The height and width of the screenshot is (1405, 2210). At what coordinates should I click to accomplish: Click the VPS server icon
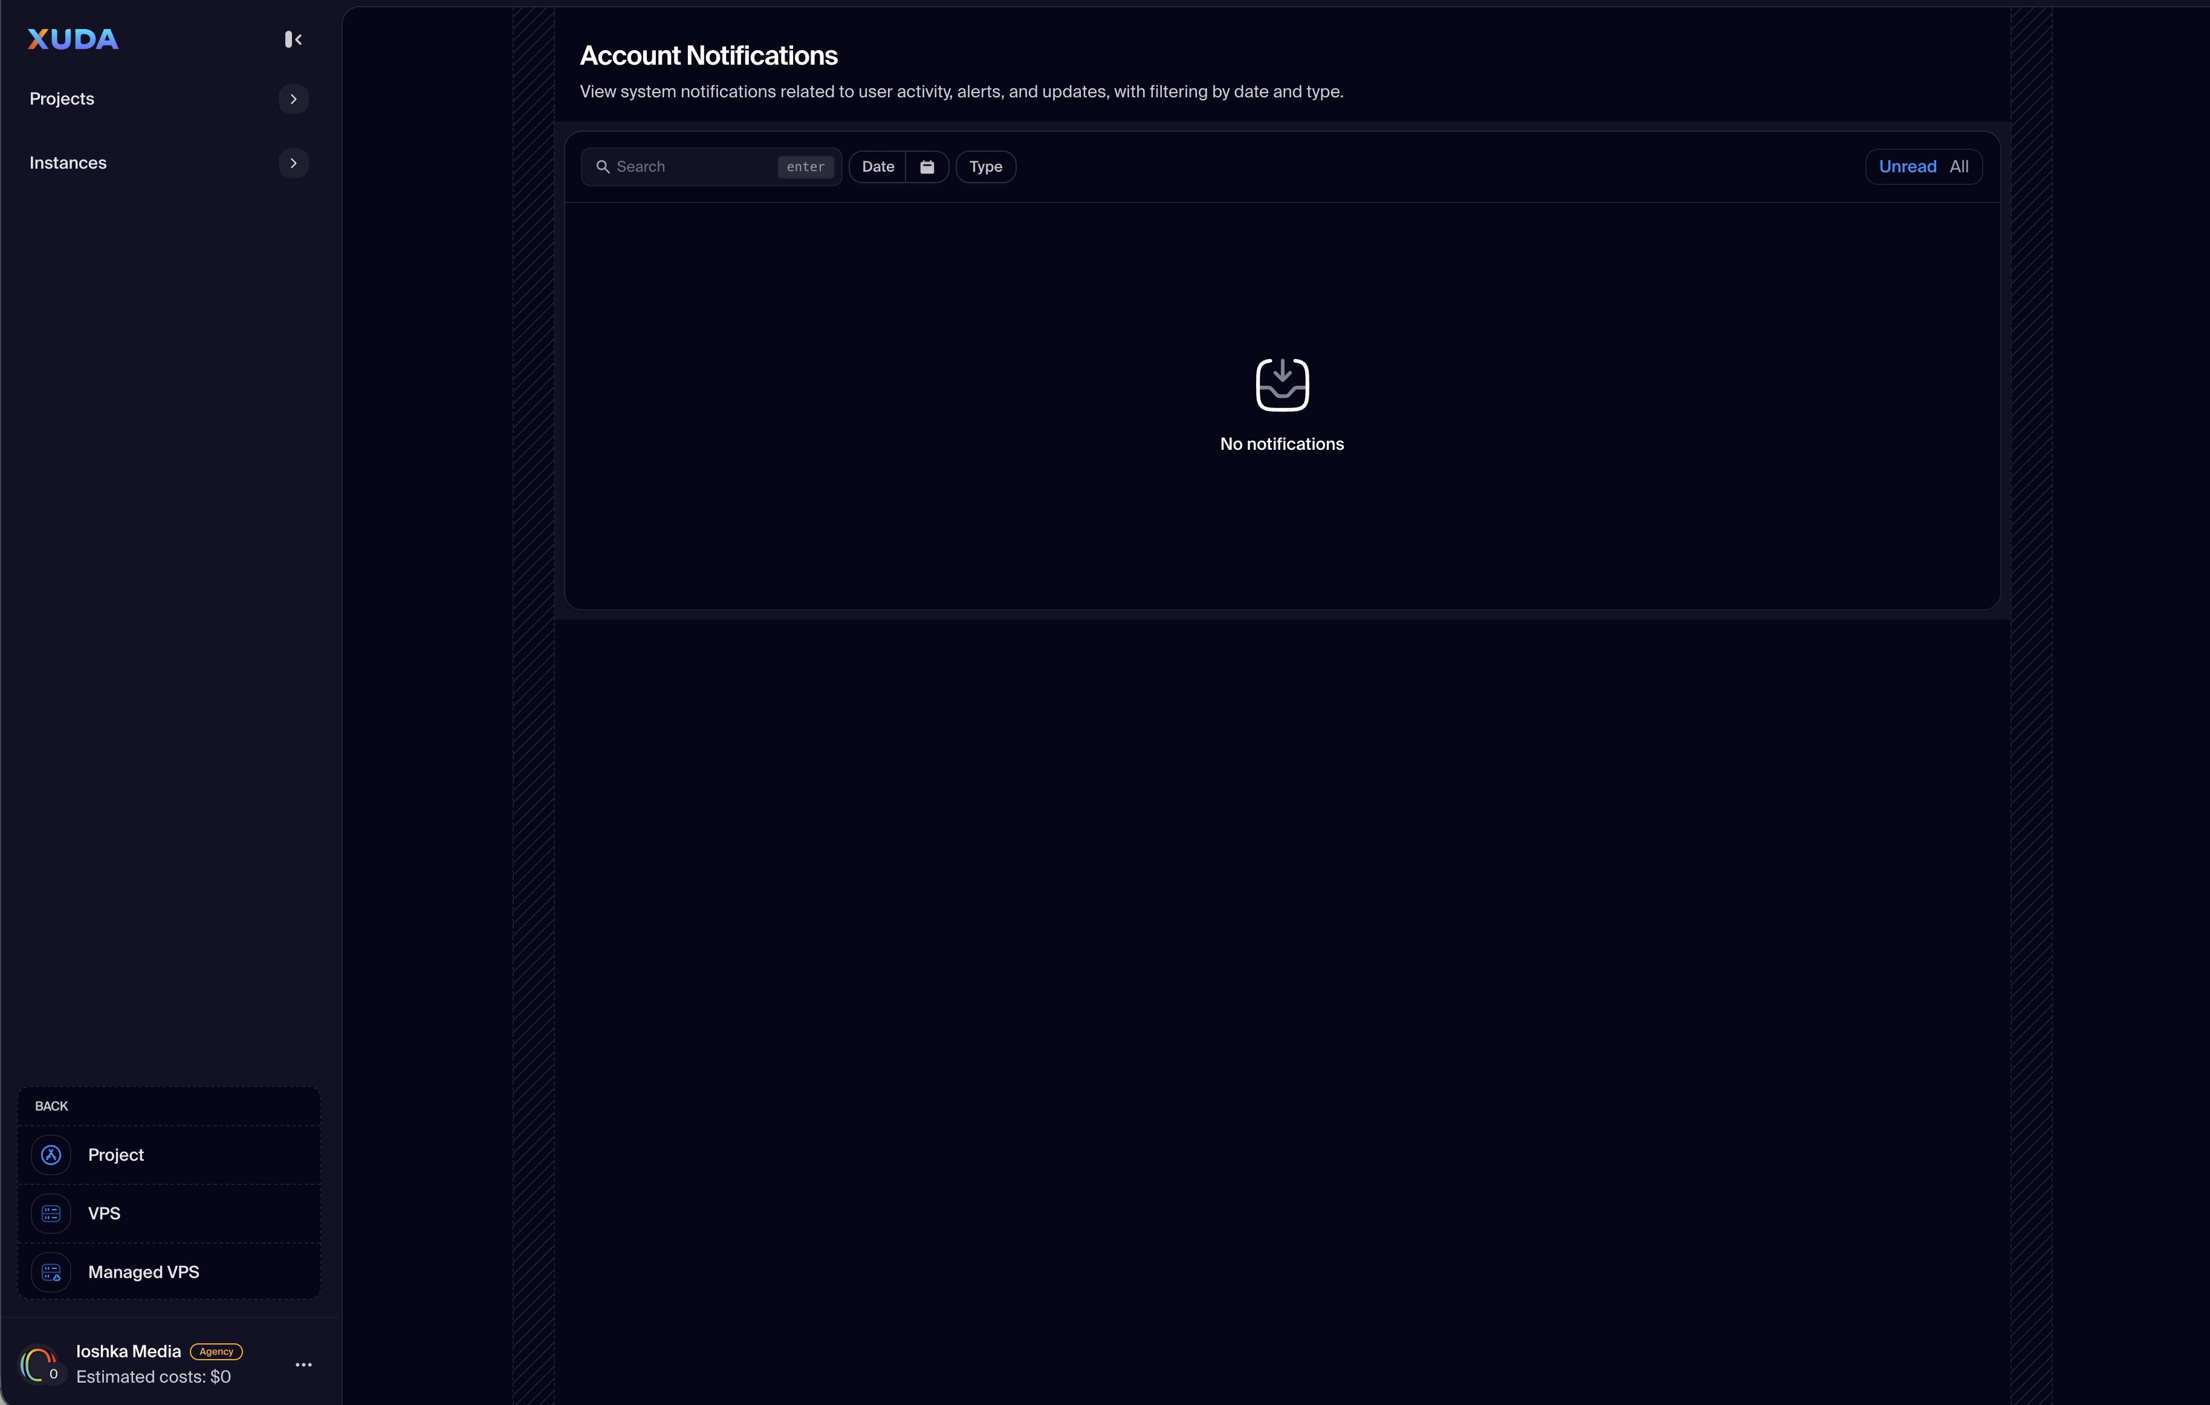coord(51,1213)
